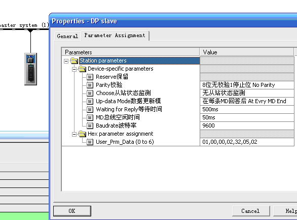Click the Station parameters folder icon

(x=74, y=61)
